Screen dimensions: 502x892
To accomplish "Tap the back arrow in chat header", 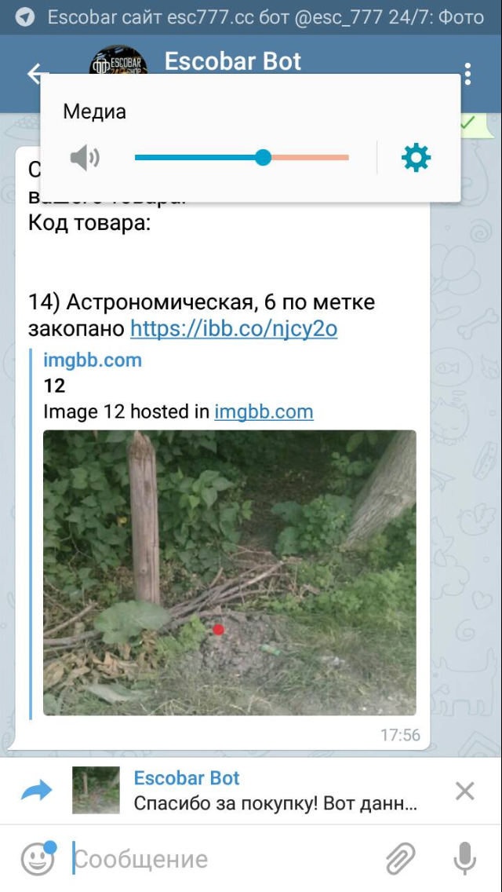I will pos(36,74).
